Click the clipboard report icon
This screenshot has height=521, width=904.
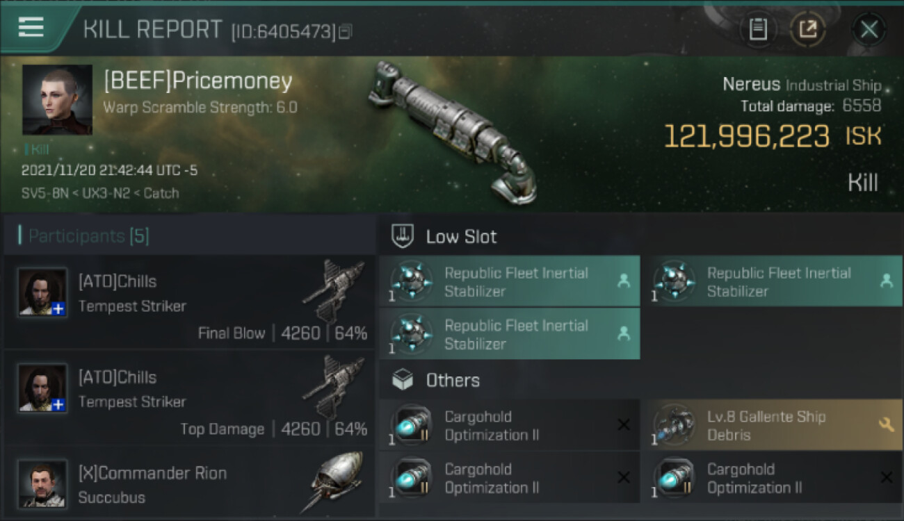(758, 29)
